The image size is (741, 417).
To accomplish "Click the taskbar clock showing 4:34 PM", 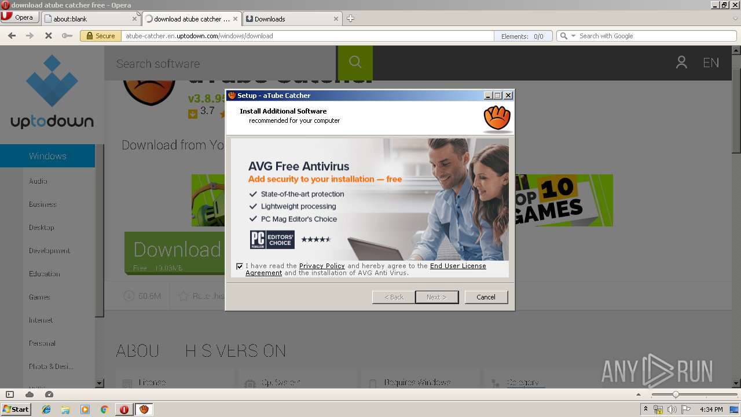I will coord(711,409).
